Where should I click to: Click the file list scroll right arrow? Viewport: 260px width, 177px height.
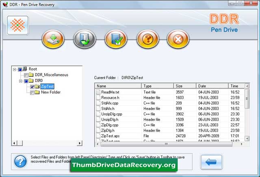pos(241,144)
